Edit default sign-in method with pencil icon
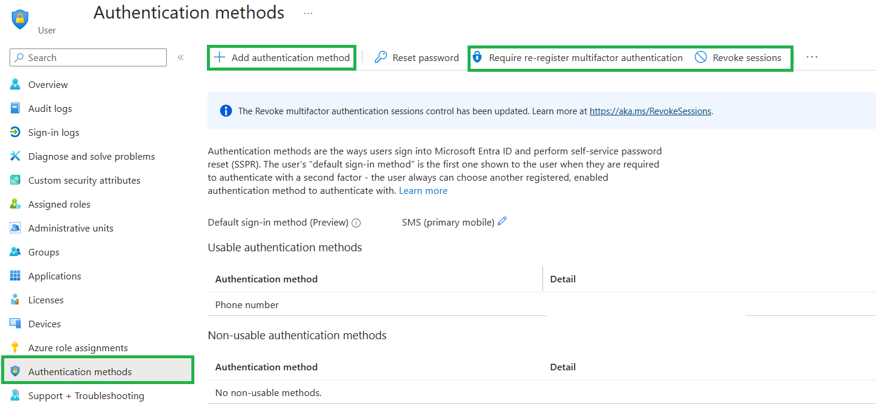The width and height of the screenshot is (876, 414). 502,221
